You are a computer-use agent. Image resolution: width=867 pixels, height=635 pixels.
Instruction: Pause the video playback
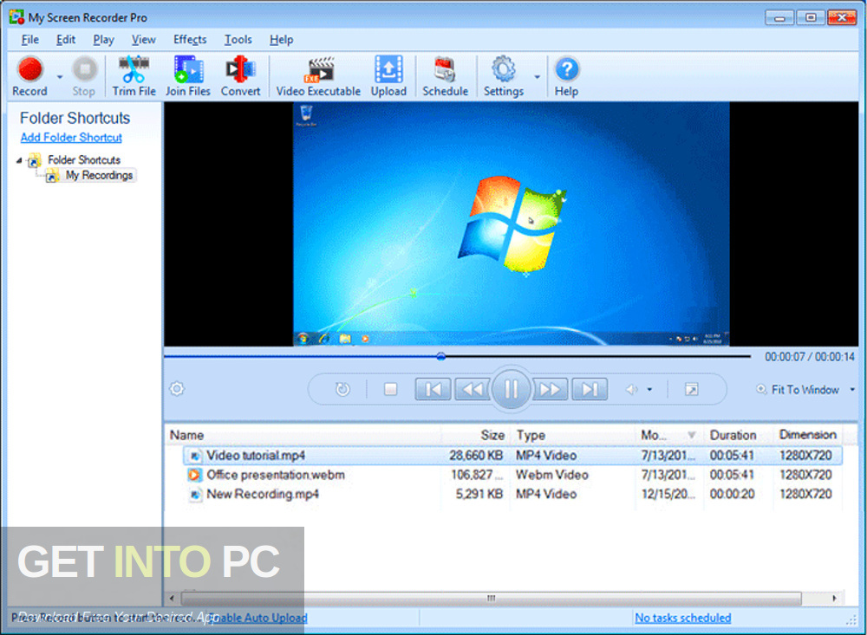(511, 390)
